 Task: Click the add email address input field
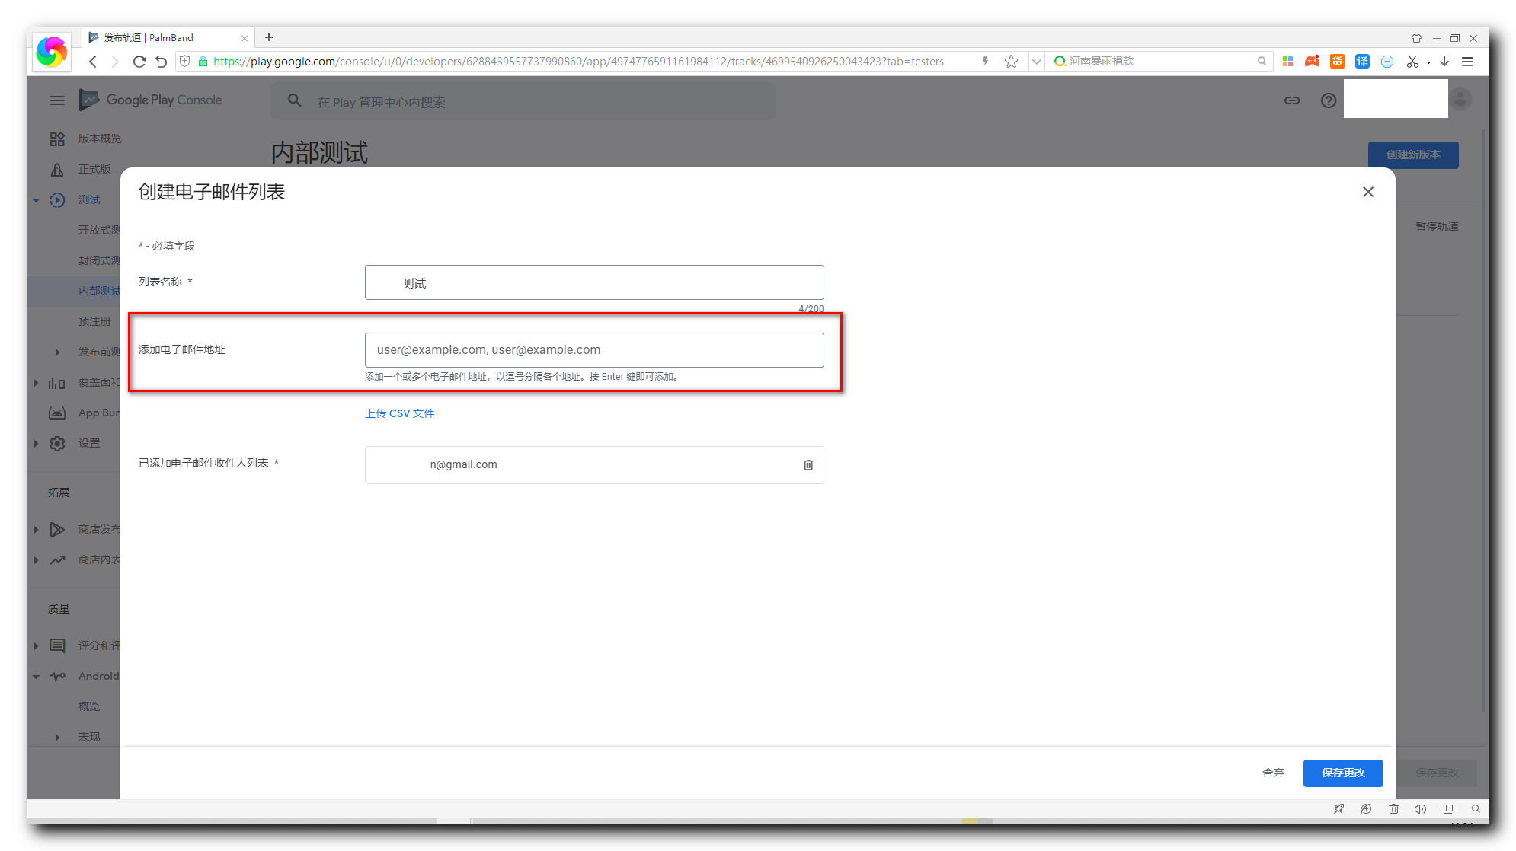click(594, 350)
